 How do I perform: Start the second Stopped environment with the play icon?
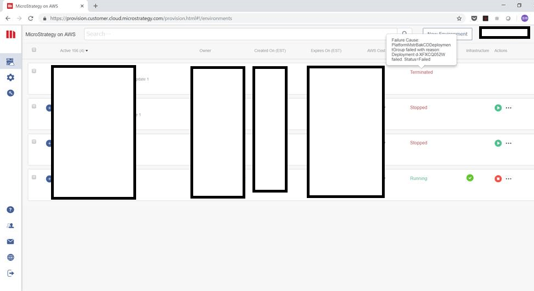pos(498,143)
